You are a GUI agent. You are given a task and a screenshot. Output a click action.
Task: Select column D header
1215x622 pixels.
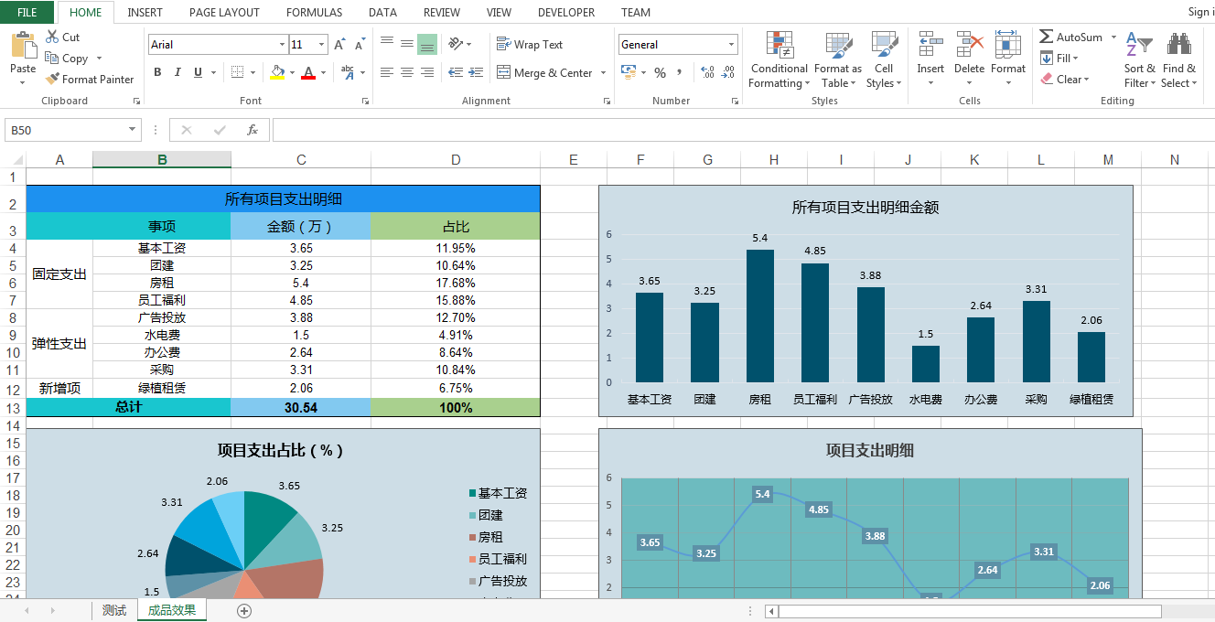[456, 159]
